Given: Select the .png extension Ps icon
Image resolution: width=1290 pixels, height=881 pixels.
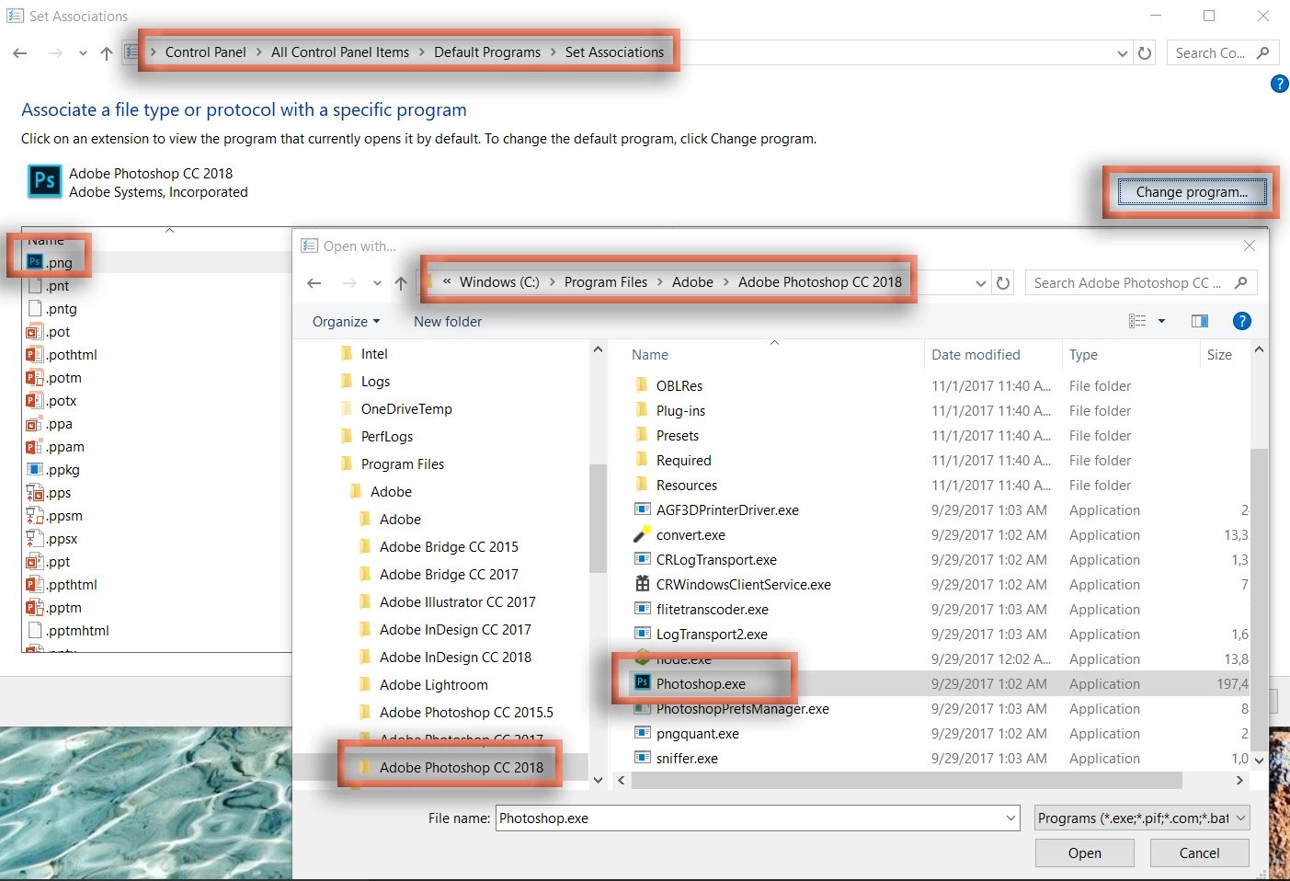Looking at the screenshot, I should [x=35, y=262].
